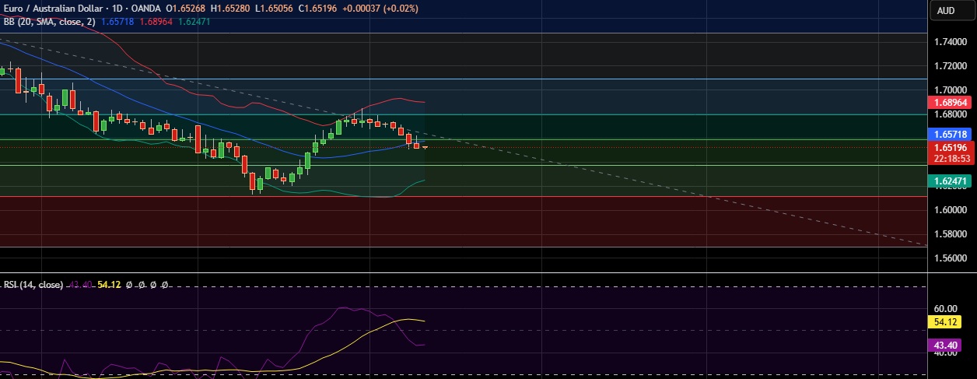
Task: Click the 40.00 RSI scale value
Action: (944, 353)
